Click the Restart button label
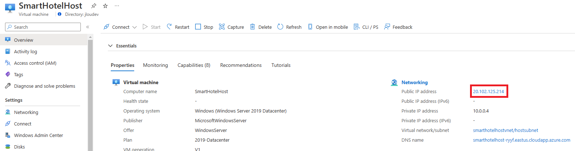The height and width of the screenshot is (151, 575). point(182,27)
